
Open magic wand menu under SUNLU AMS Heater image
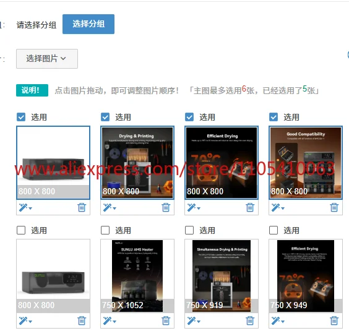[x=110, y=321]
